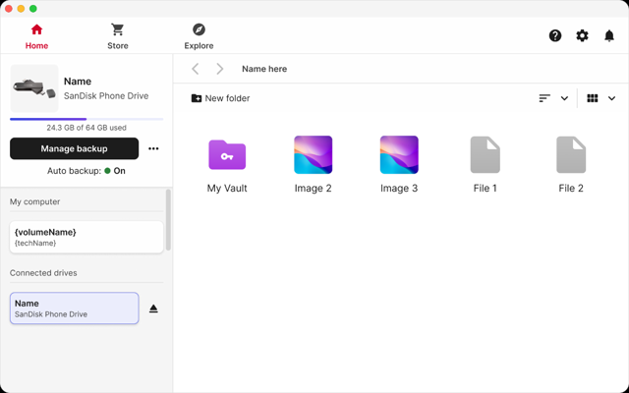
Task: Eject the connected drive
Action: click(x=153, y=309)
